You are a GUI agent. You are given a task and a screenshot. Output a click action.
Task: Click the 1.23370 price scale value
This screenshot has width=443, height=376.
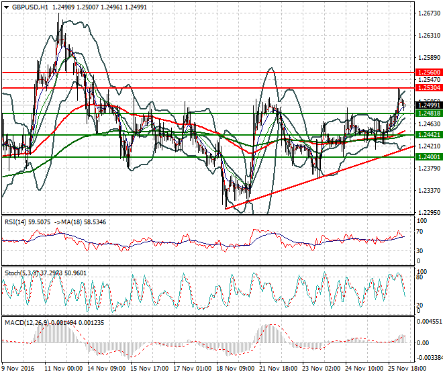pyautogui.click(x=429, y=190)
